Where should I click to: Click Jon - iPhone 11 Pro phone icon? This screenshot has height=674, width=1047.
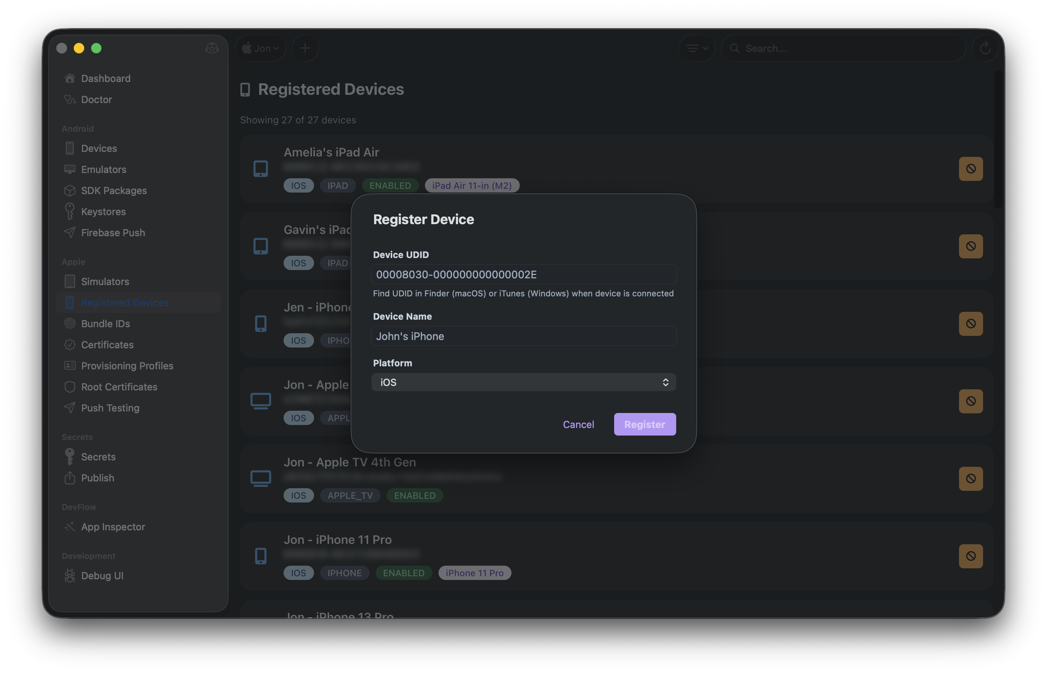(261, 556)
